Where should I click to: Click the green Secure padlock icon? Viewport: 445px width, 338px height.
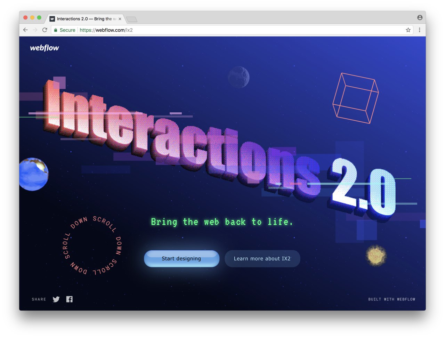(56, 30)
